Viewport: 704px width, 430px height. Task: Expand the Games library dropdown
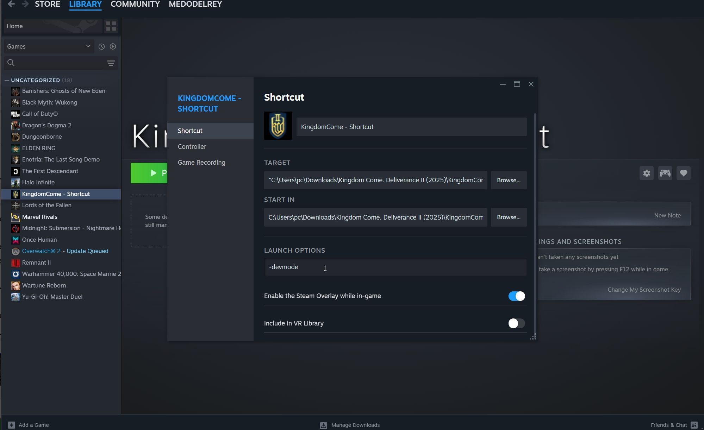click(87, 46)
